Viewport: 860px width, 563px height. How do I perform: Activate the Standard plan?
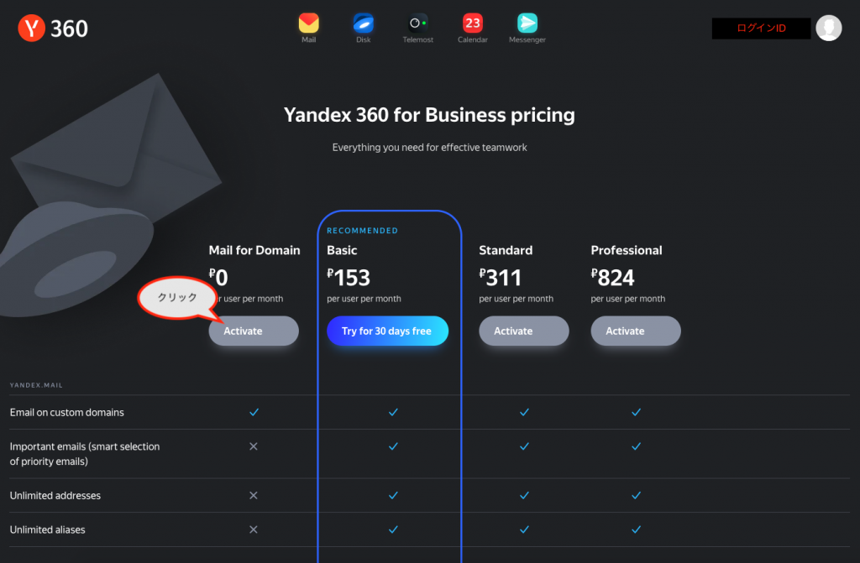point(524,331)
